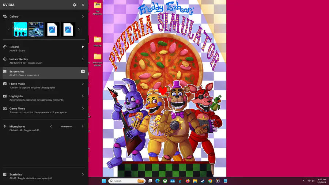Open the first cyan gallery thumbnail
The height and width of the screenshot is (185, 329).
click(x=20, y=29)
